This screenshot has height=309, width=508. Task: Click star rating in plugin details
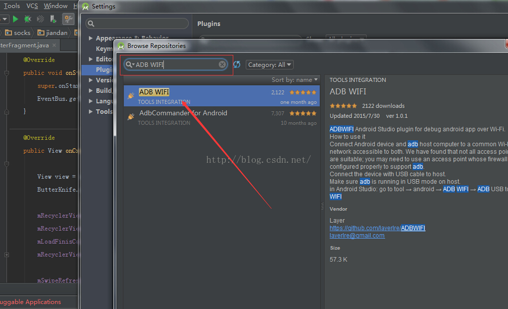(344, 106)
